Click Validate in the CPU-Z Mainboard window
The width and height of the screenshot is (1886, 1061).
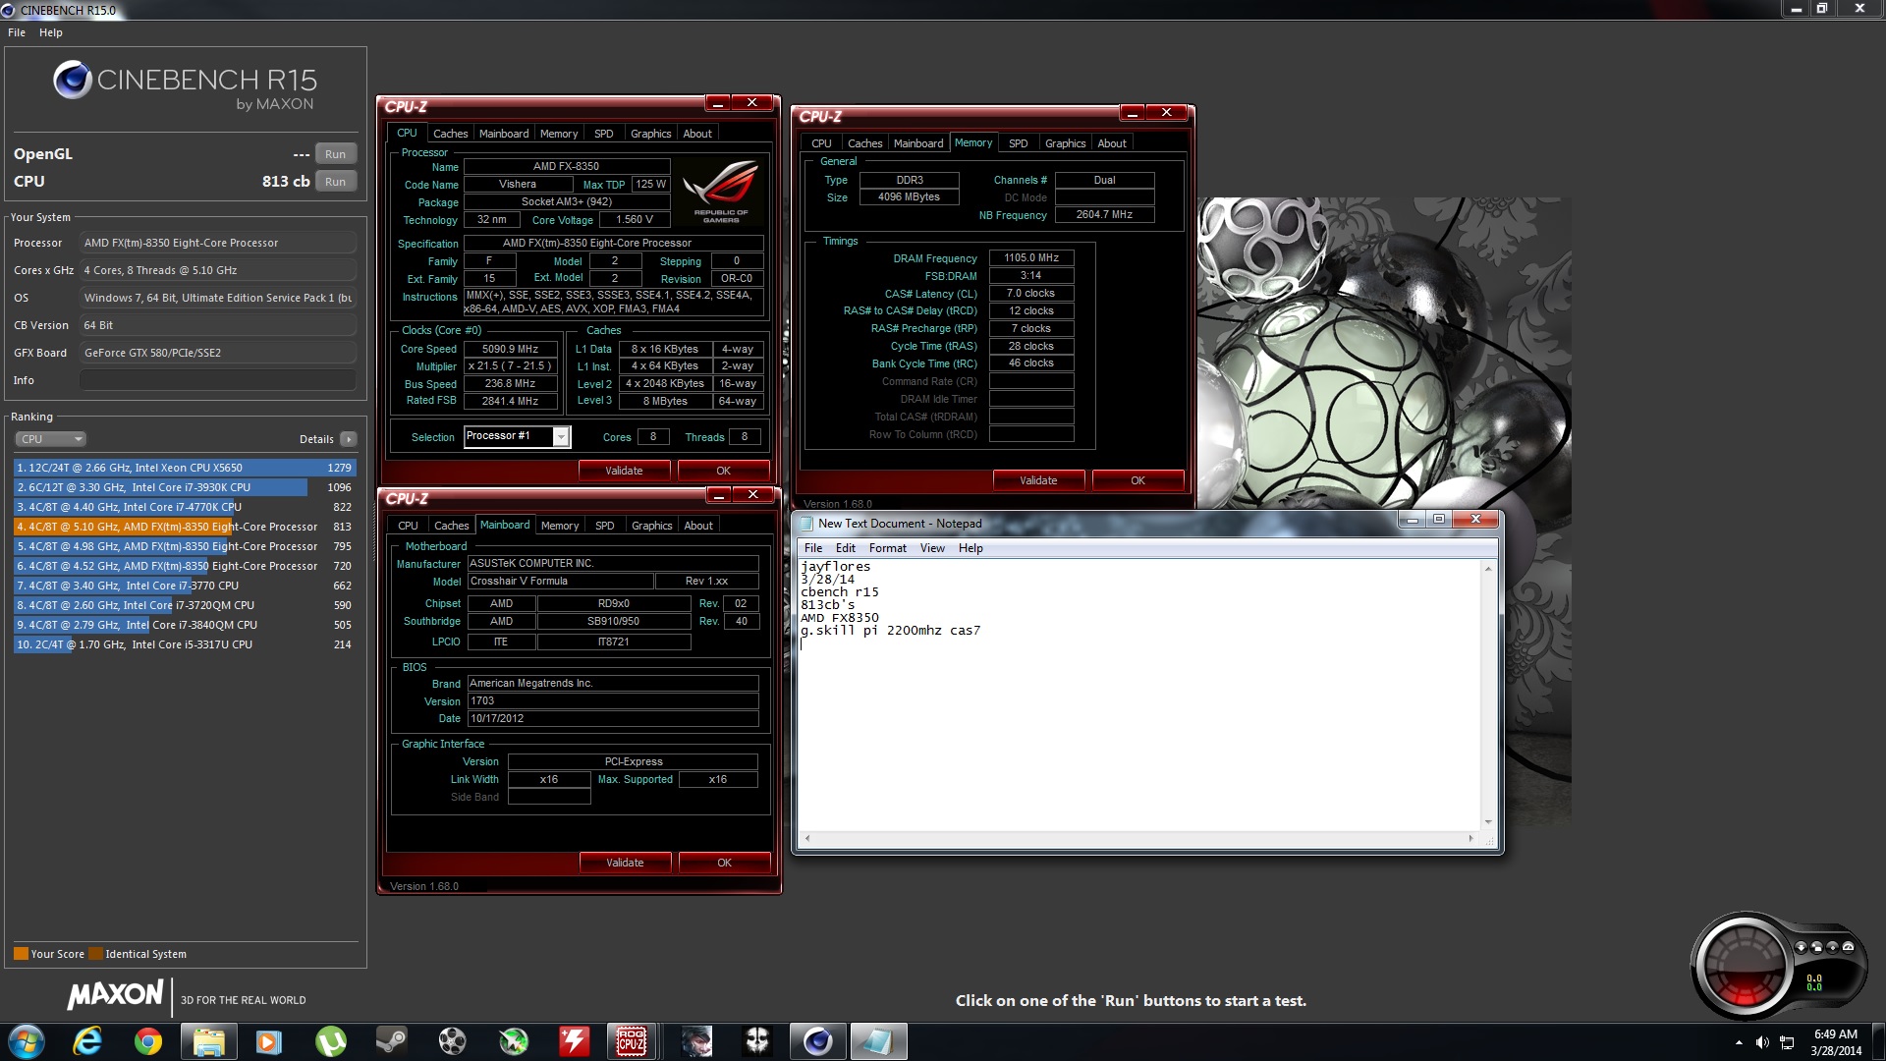click(625, 863)
